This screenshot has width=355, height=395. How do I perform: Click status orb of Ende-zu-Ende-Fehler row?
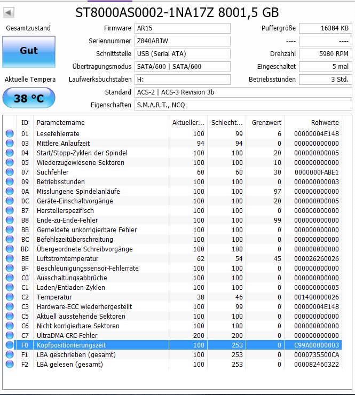(10, 220)
